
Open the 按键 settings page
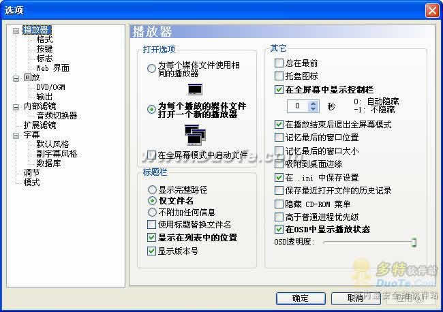pos(44,49)
